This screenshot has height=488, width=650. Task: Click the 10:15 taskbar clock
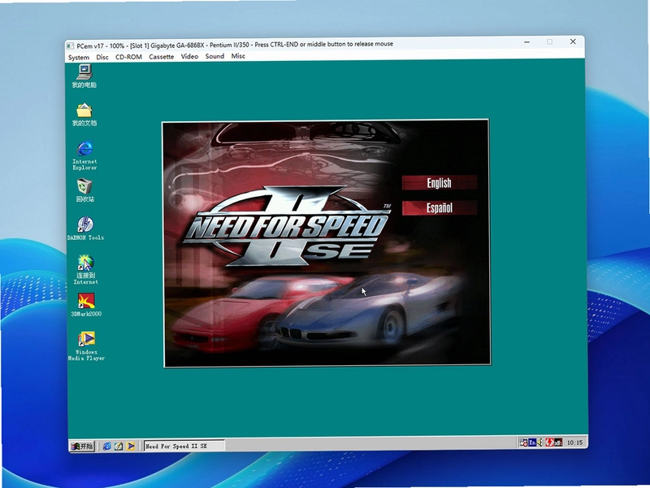coord(574,442)
